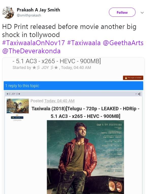Open Prakash A Jay Smith profile avatar
Screen dimensions: 149x194
click(8, 13)
